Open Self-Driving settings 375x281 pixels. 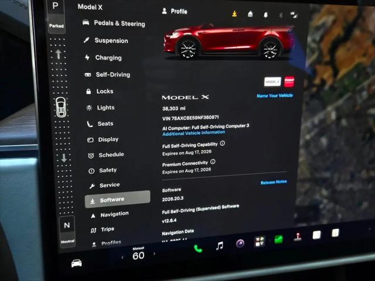(107, 74)
